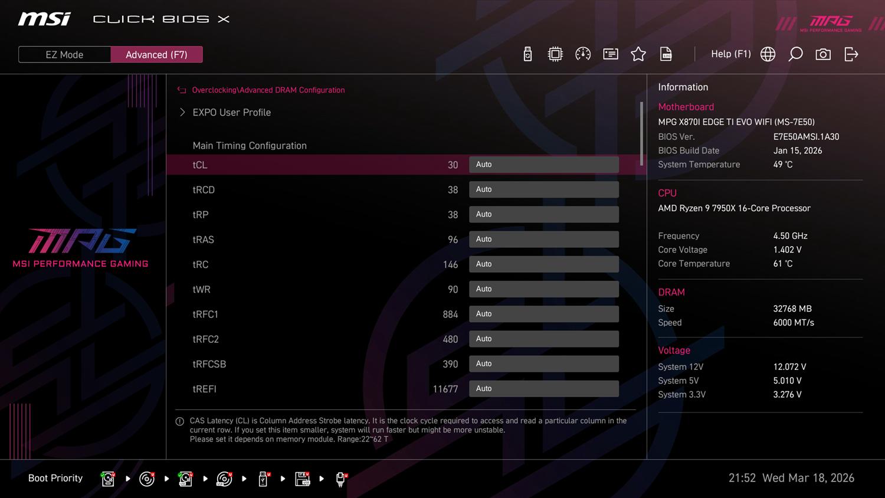
Task: Click the search magnifier icon
Action: click(x=795, y=54)
